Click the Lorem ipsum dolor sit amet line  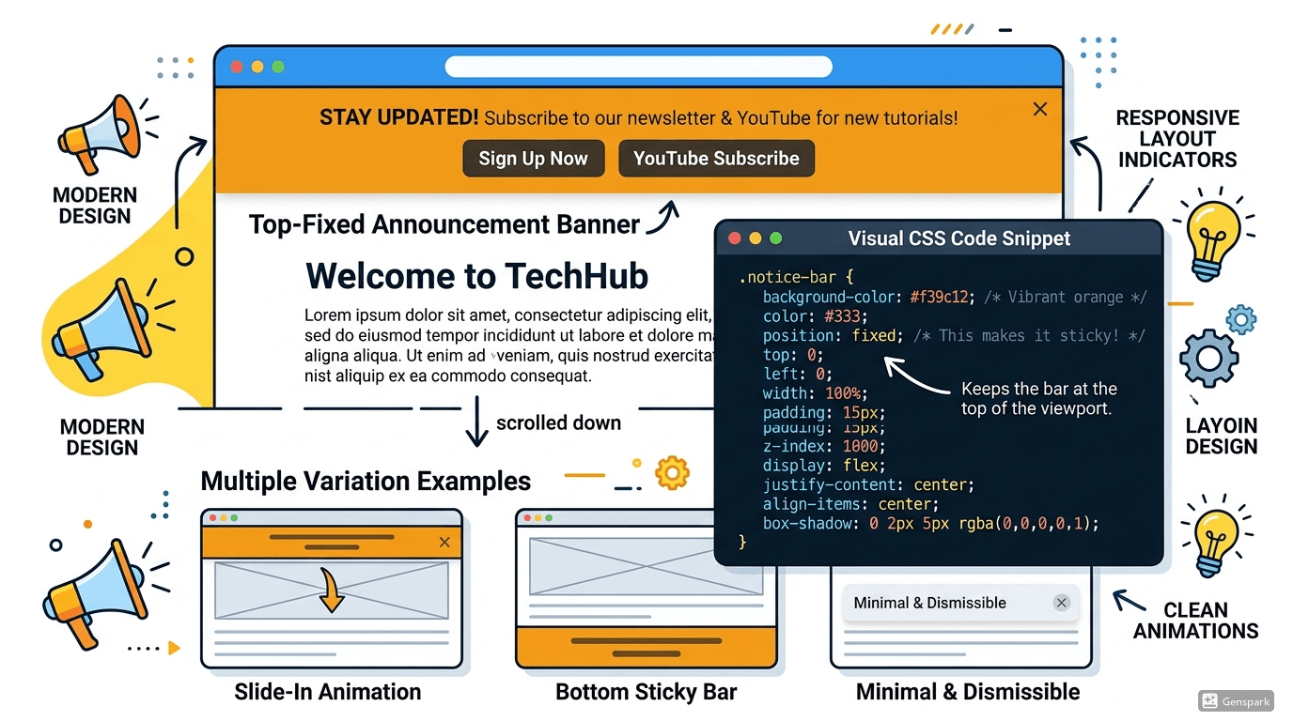(509, 315)
